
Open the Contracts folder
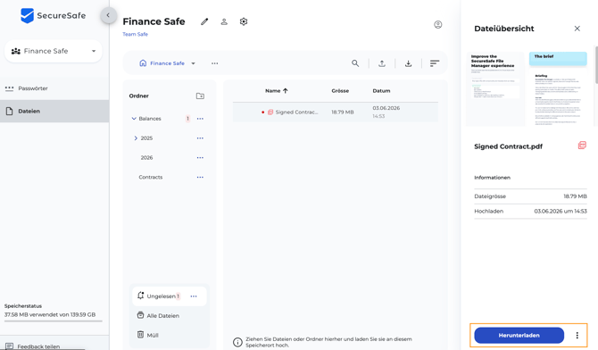pos(151,177)
